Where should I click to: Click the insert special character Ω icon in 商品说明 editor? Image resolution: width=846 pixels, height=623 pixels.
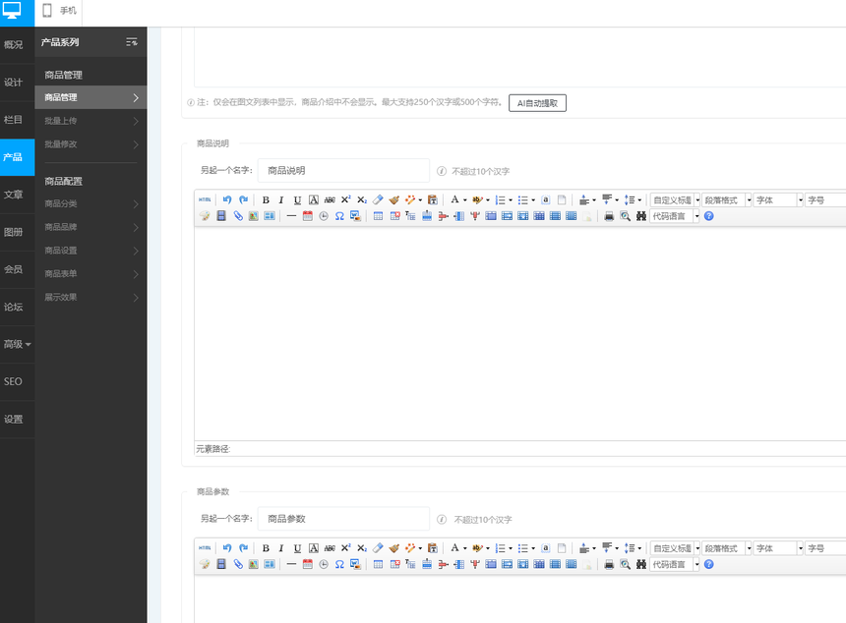coord(339,216)
